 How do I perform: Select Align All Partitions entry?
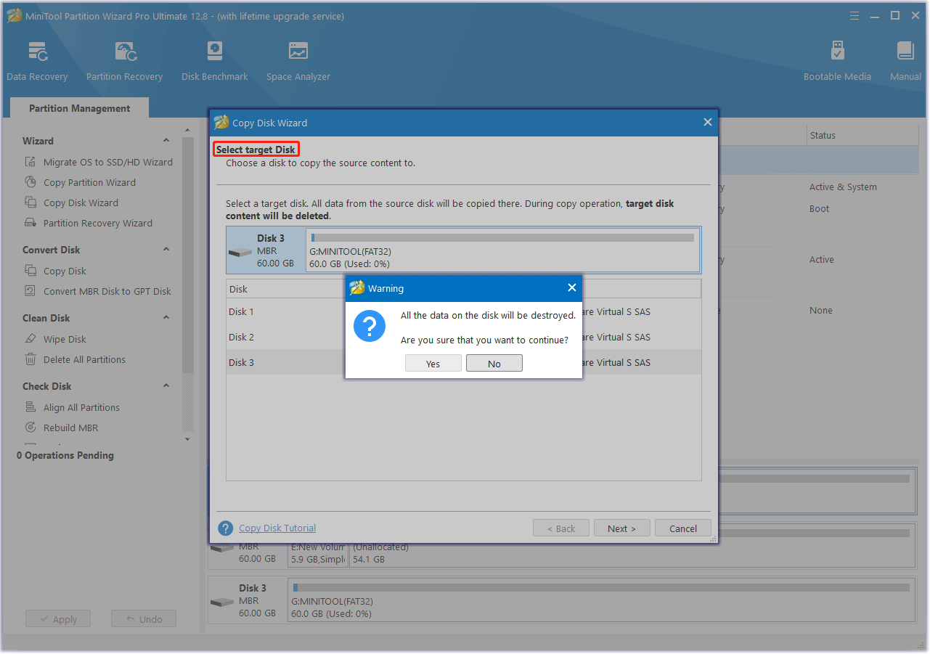tap(81, 407)
